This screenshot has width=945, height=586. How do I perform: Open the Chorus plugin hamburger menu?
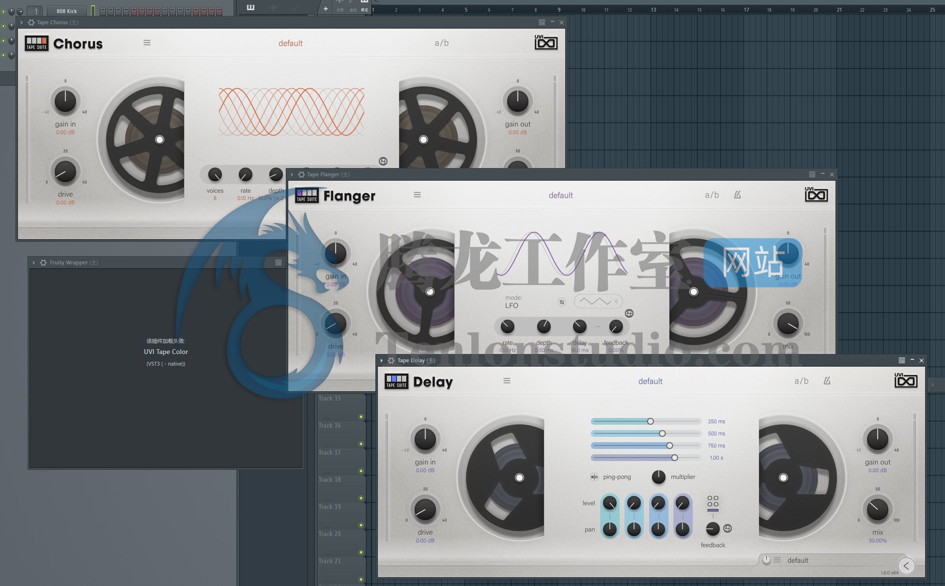coord(147,43)
